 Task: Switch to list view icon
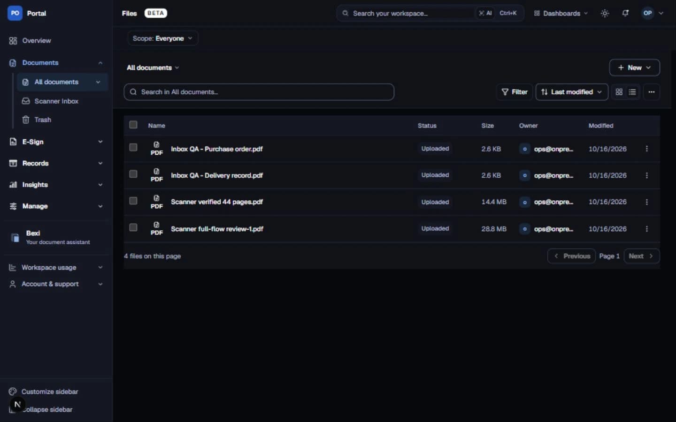tap(632, 92)
